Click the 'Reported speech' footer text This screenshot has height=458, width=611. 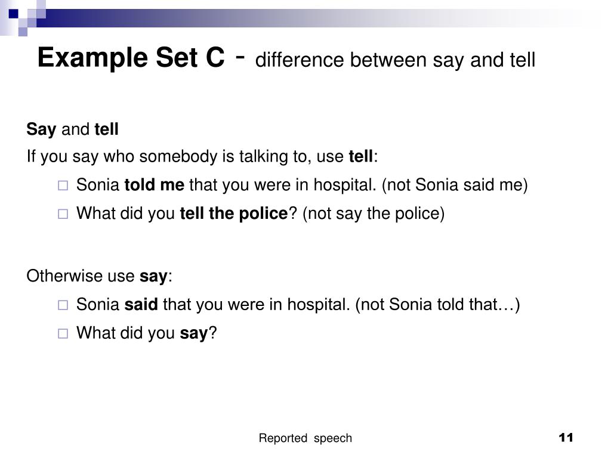click(305, 438)
